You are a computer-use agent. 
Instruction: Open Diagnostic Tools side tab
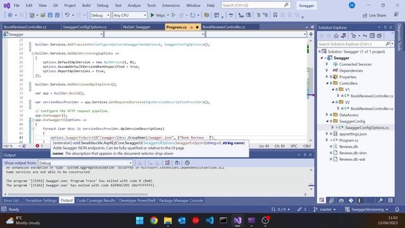click(399, 37)
